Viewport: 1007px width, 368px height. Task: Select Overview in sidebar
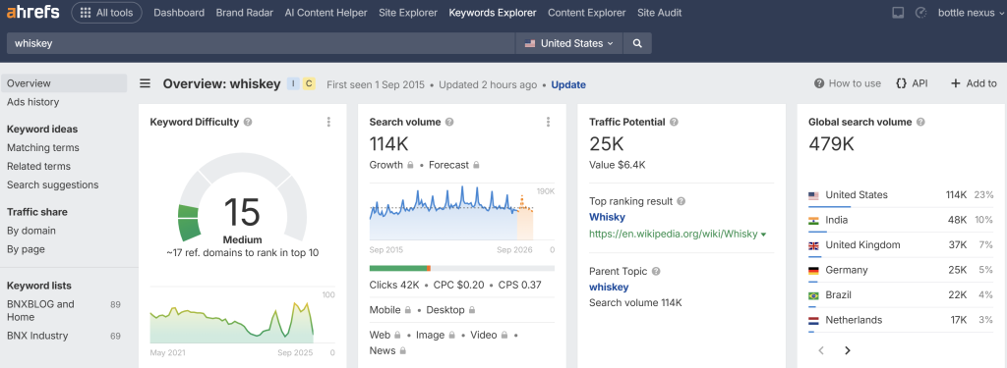[x=64, y=83]
